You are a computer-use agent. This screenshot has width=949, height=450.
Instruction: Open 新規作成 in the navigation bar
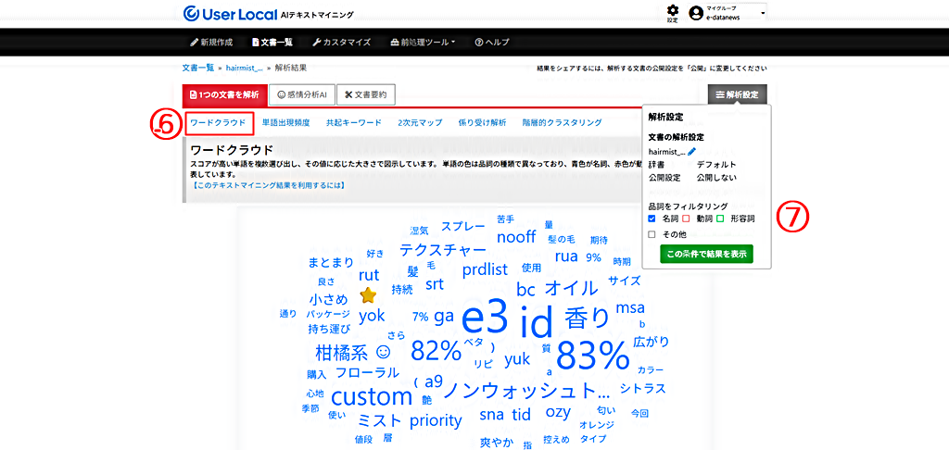211,43
